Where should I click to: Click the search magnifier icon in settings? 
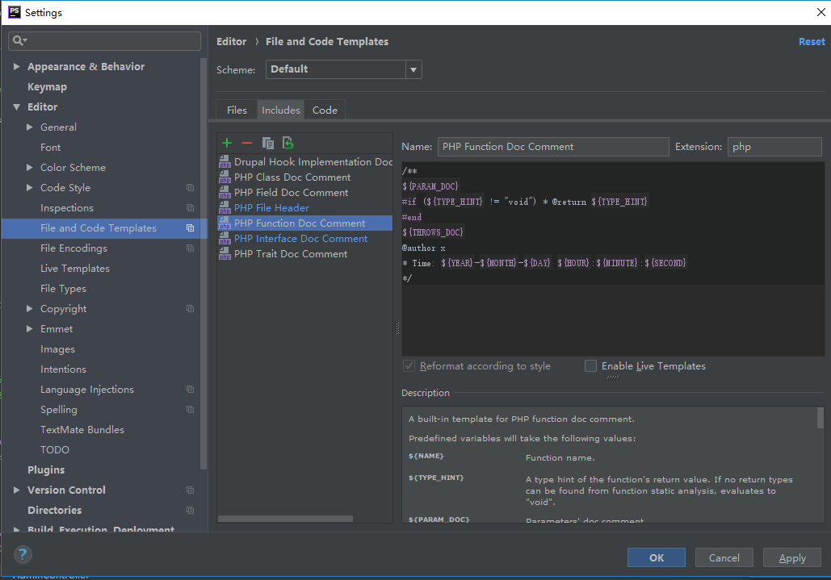19,41
